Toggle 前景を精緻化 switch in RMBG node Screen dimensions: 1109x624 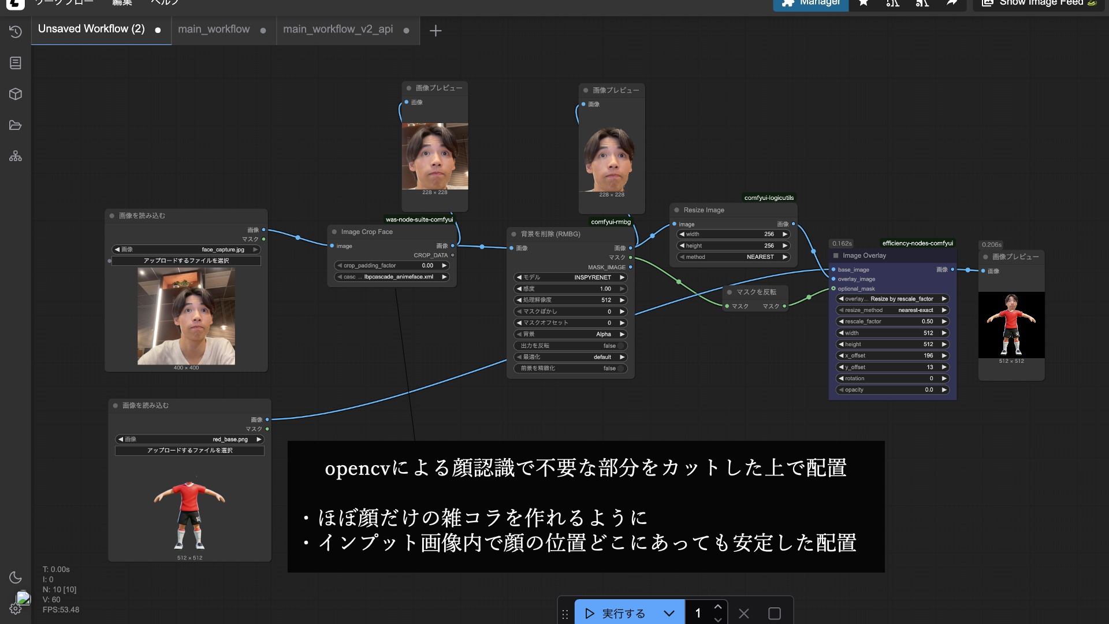click(x=620, y=368)
